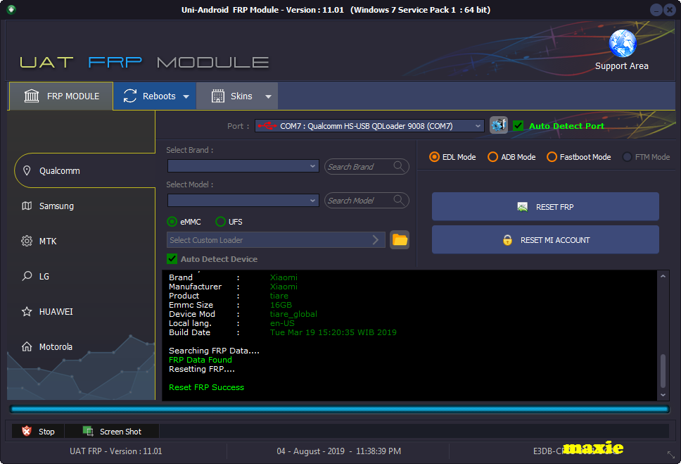681x464 pixels.
Task: Expand the Skins dropdown arrow
Action: click(x=269, y=96)
